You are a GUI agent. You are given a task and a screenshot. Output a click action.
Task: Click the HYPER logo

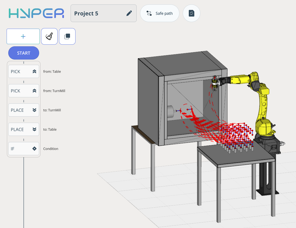pos(36,13)
